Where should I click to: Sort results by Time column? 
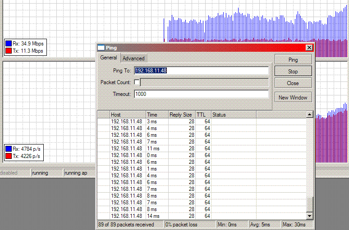click(157, 115)
